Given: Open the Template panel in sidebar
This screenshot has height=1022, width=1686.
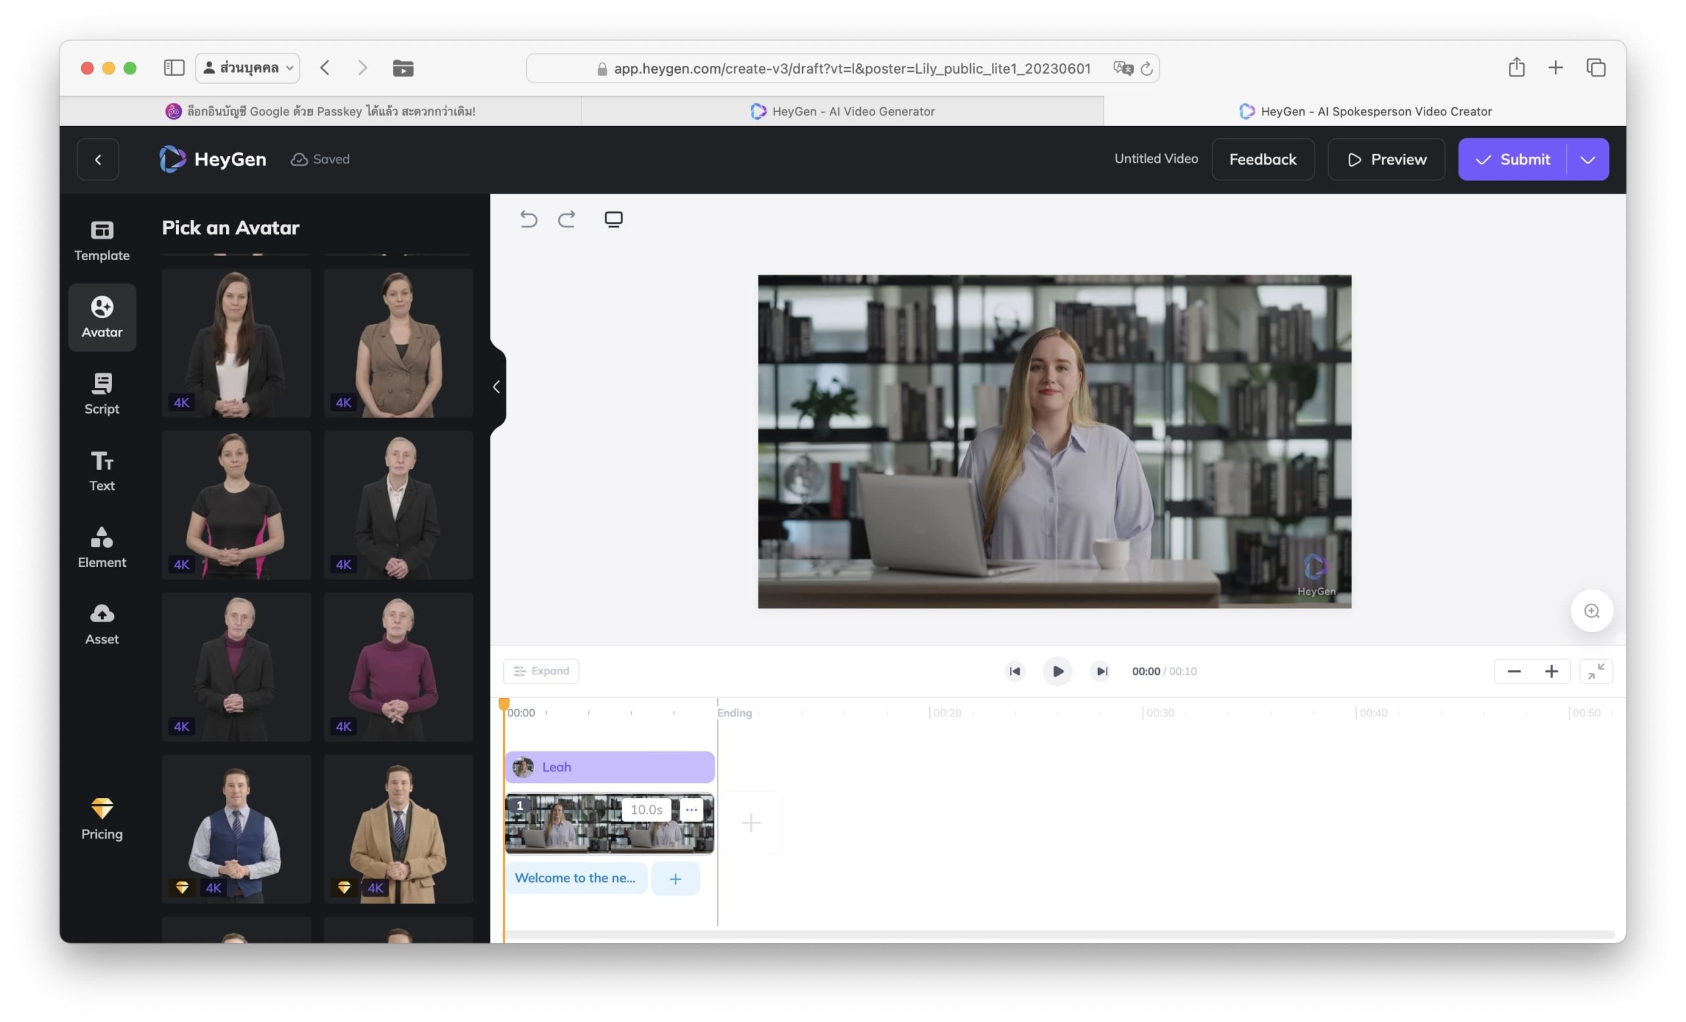Looking at the screenshot, I should [101, 240].
